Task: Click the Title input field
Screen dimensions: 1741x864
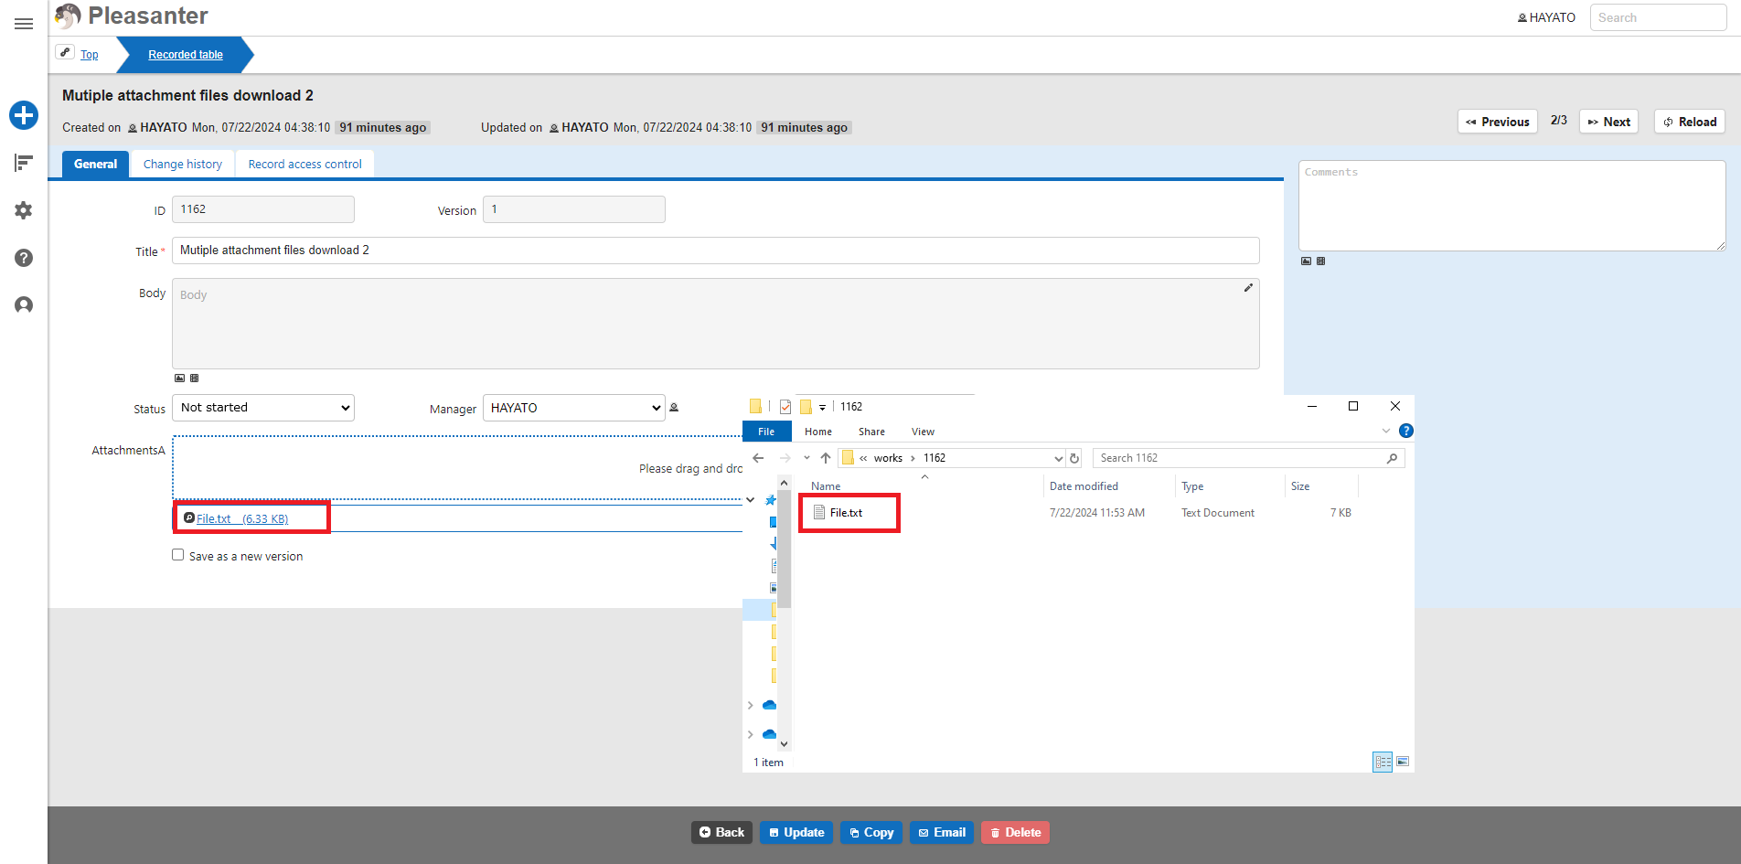Action: [715, 251]
